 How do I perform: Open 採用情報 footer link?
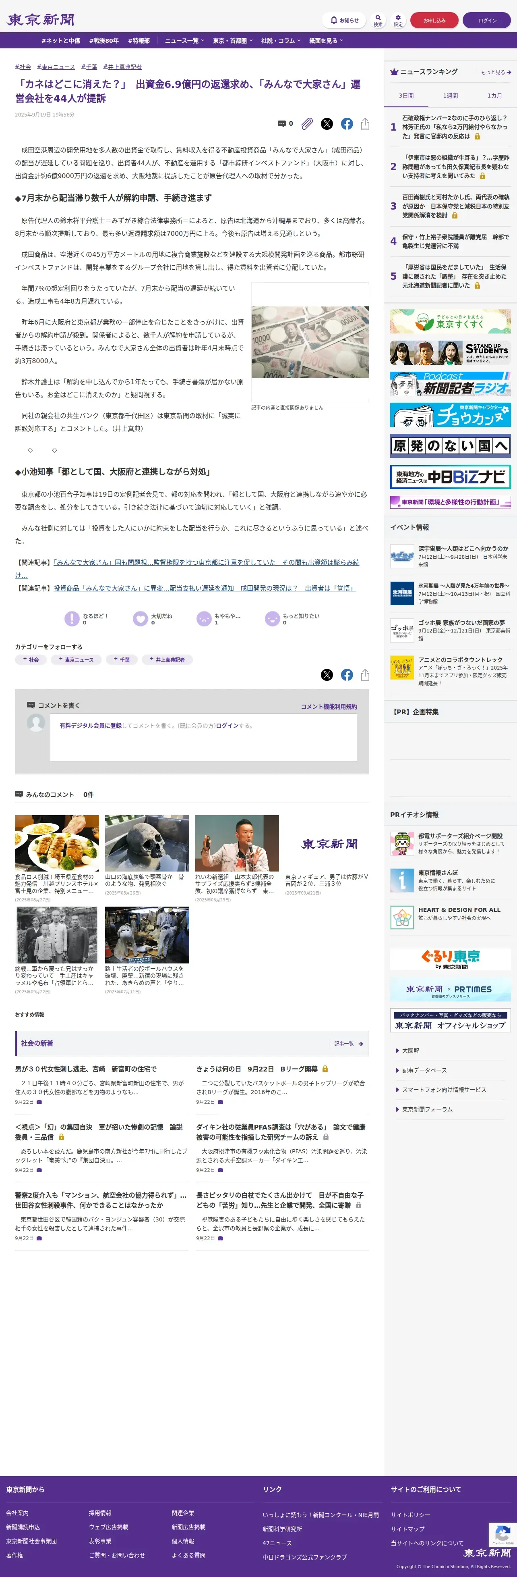click(x=100, y=1513)
